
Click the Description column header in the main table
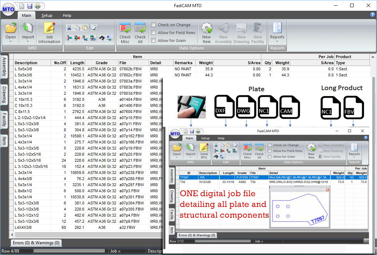point(32,63)
